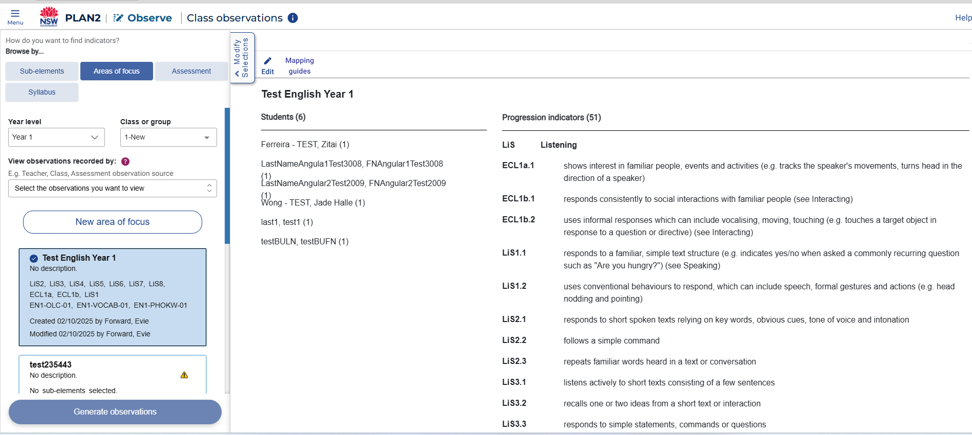Click the PLAN2 application title

pos(83,18)
